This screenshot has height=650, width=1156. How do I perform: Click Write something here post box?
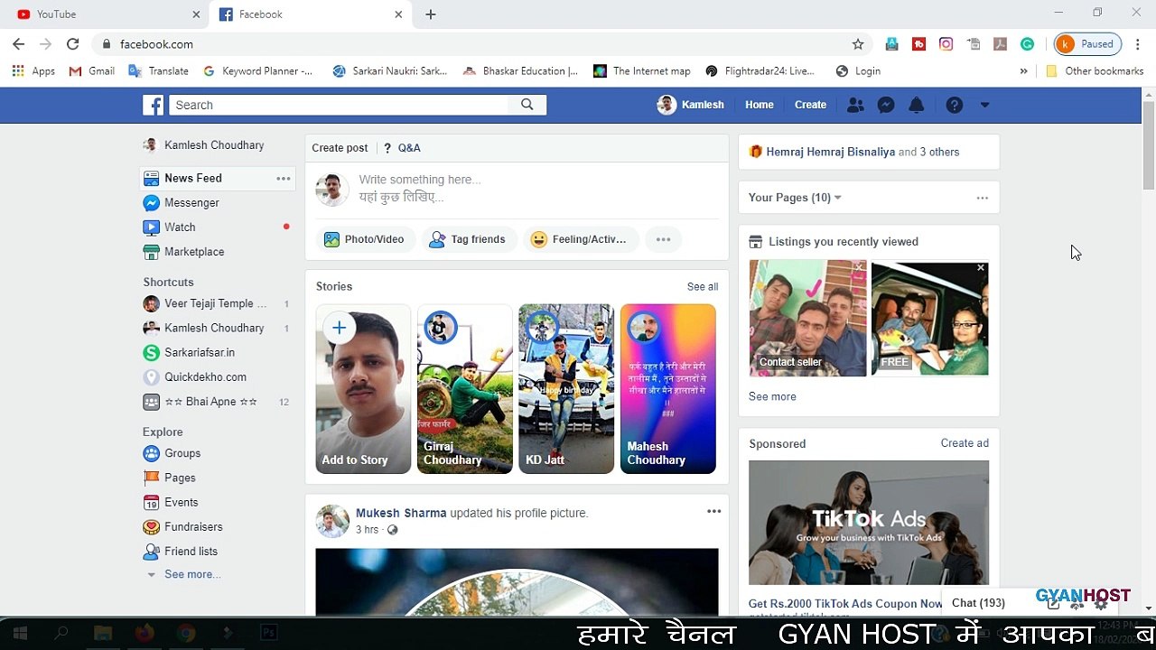point(537,188)
